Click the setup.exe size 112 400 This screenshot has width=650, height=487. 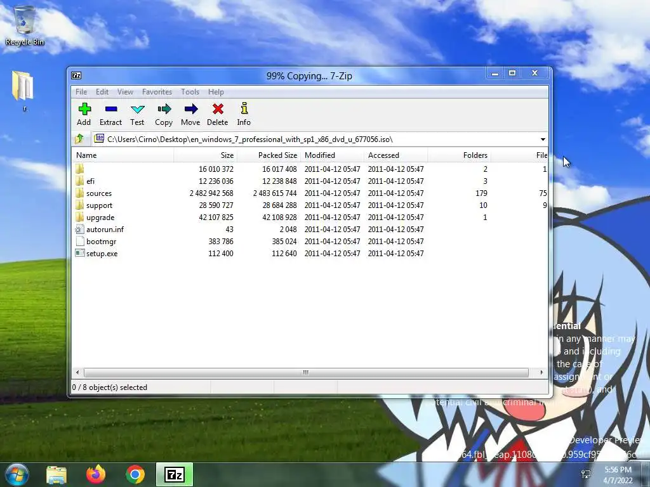(x=220, y=253)
